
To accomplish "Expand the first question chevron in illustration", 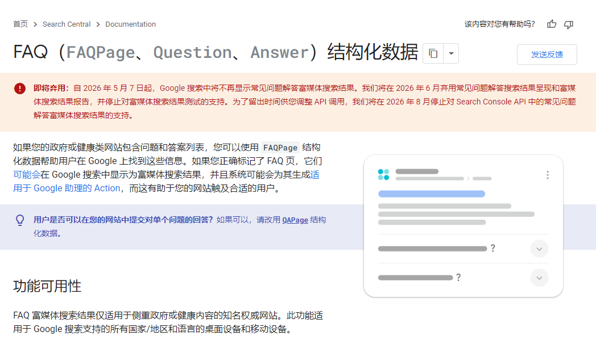I will pos(539,249).
